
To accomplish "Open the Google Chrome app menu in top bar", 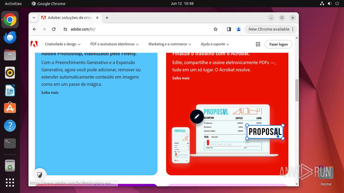I will [48, 3].
